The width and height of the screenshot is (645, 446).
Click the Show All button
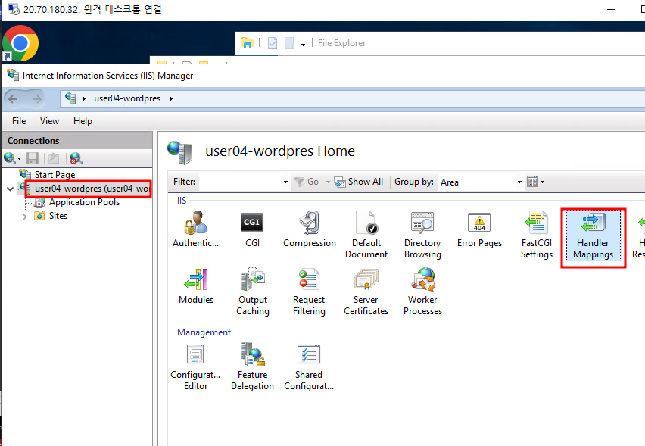pos(358,182)
